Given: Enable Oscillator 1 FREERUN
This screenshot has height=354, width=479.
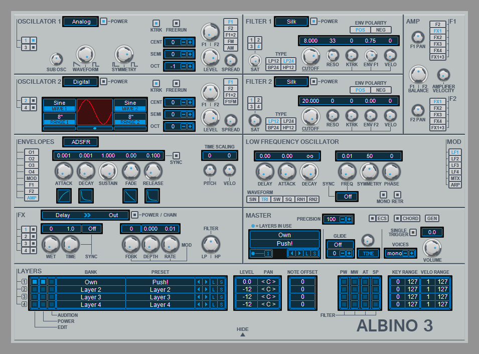Looking at the screenshot, I should tap(176, 23).
